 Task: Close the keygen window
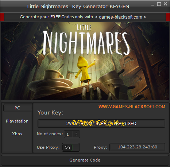[165, 4]
